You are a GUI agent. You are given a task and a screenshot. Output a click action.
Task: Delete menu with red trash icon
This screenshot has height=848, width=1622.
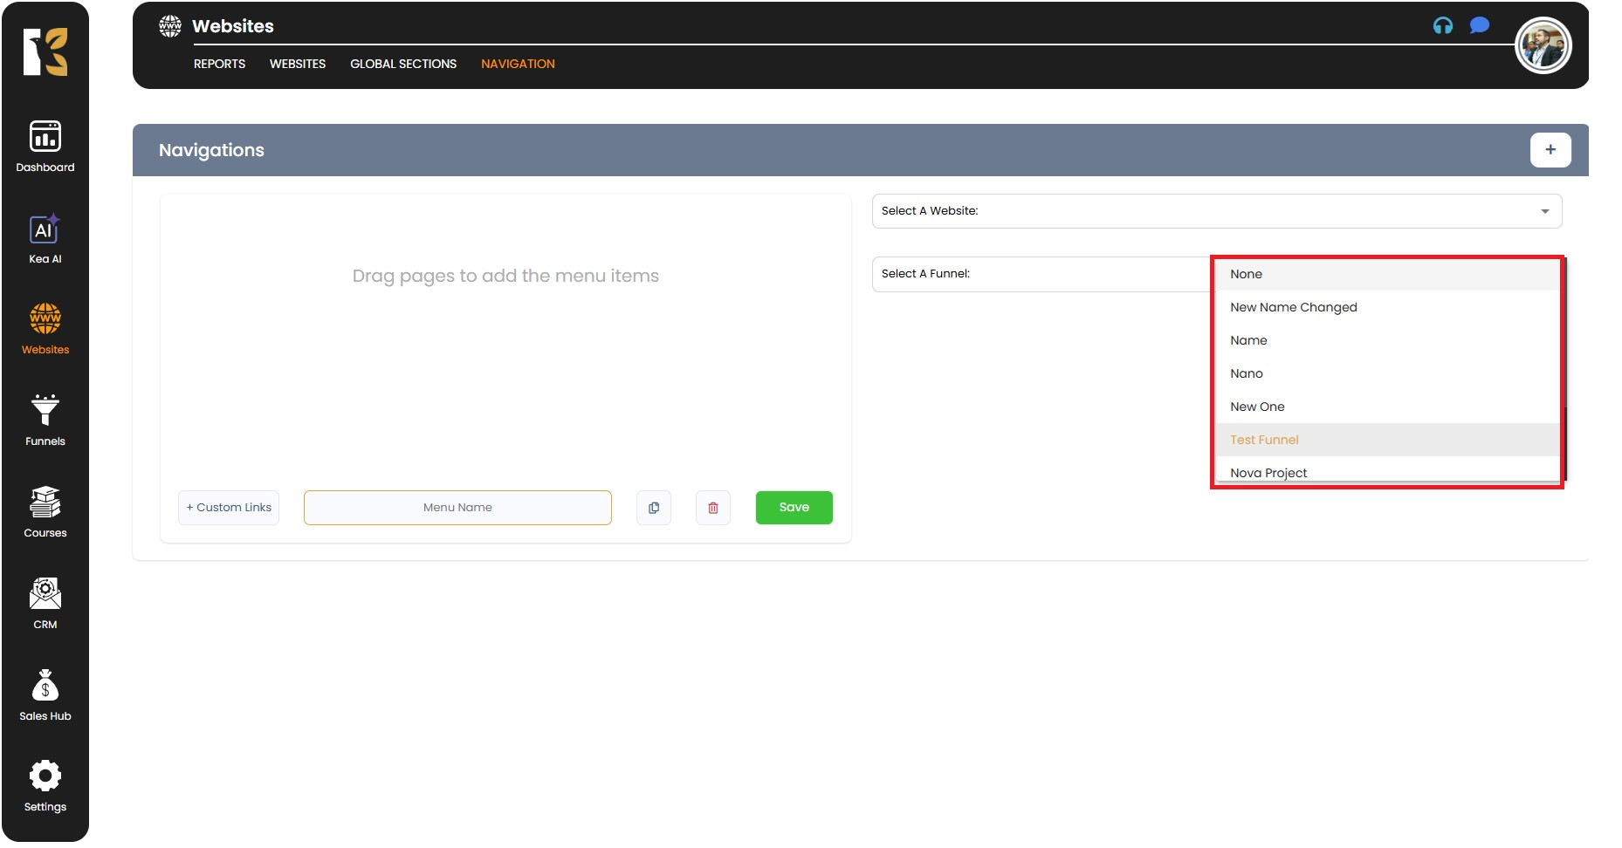pos(713,508)
